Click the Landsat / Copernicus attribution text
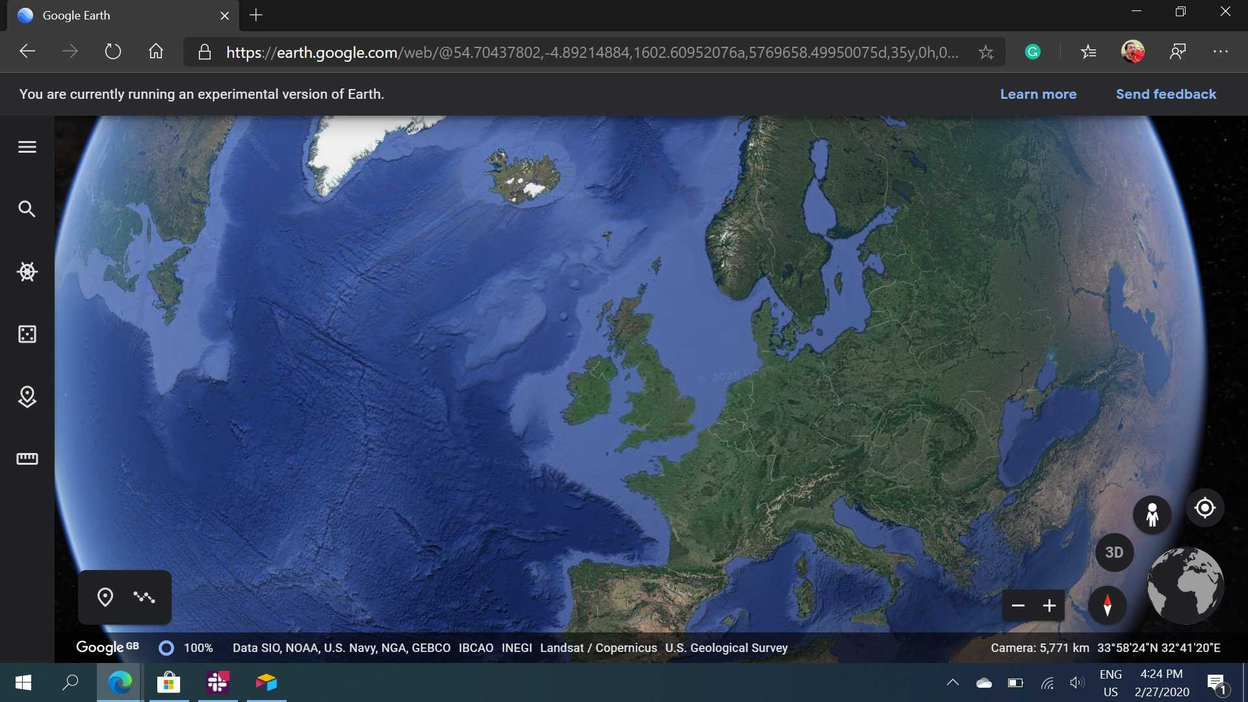 coord(599,648)
